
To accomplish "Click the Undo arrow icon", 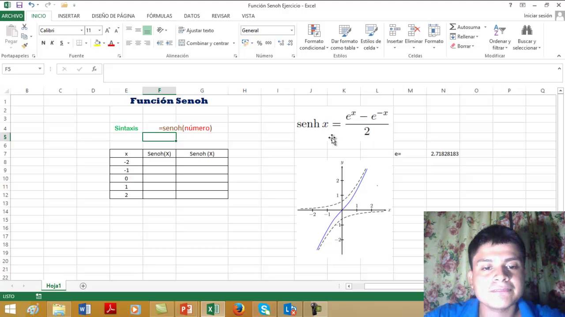I will coord(31,5).
